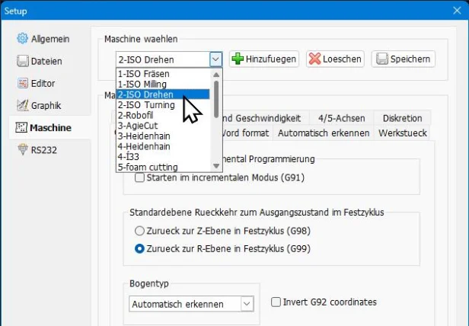The width and height of the screenshot is (469, 326).
Task: Enable Starten im incrementalen Modus (G91)
Action: point(139,177)
